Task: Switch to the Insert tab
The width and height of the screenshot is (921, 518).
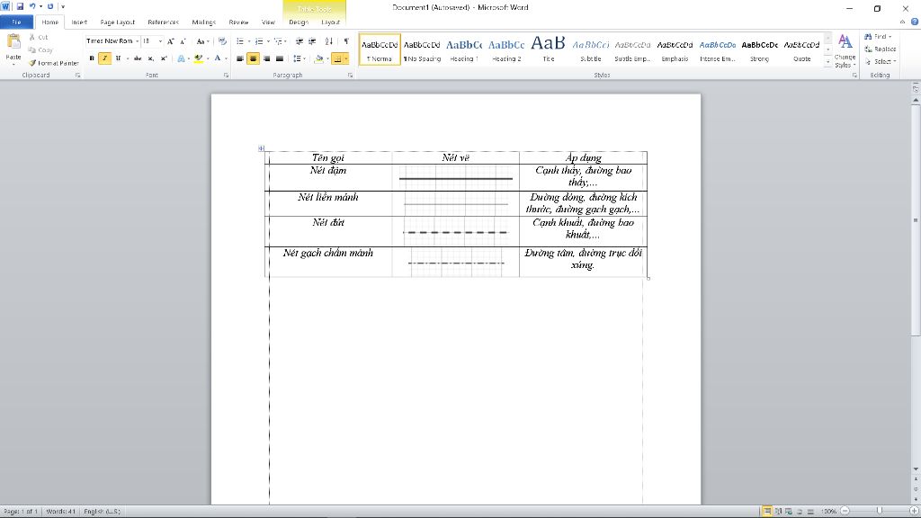Action: 79,22
